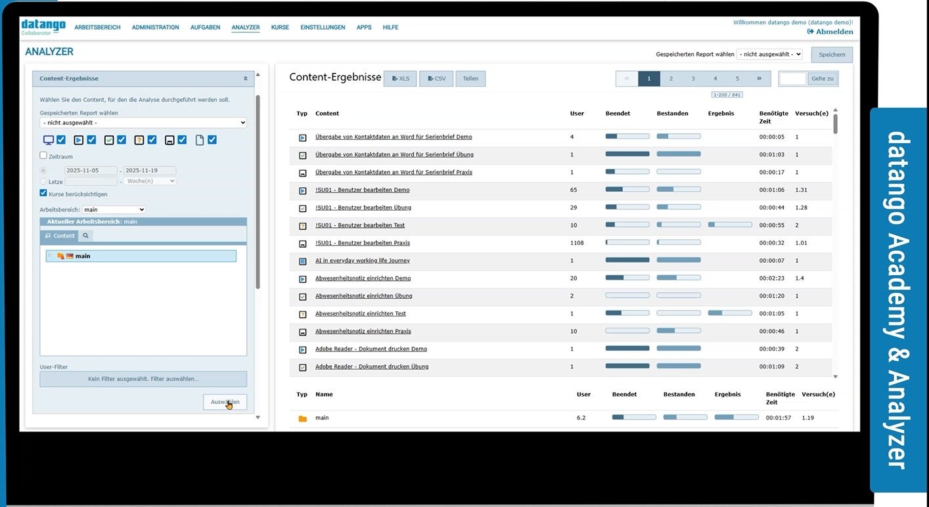
Task: Click the type icon for Abwesenheitsnotiz einrichten Praxis
Action: (x=302, y=332)
